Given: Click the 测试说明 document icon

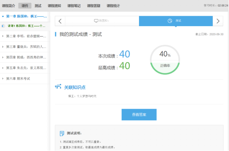Looking at the screenshot, I should 62,133.
